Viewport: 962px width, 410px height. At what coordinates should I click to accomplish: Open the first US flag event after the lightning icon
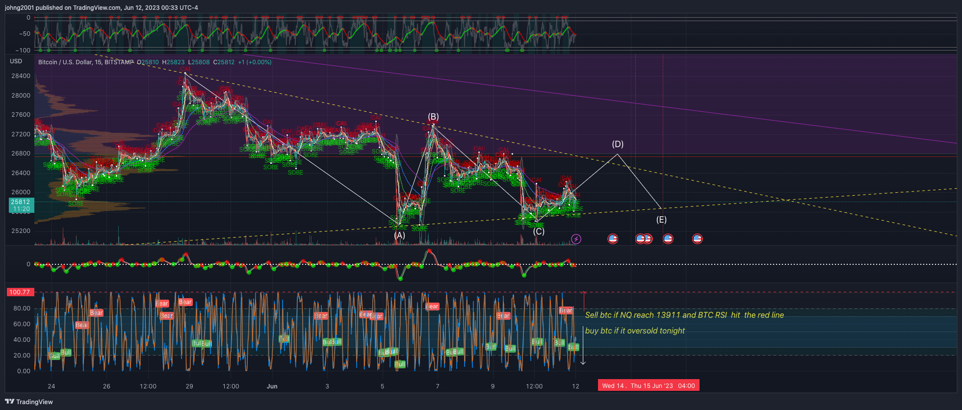[613, 239]
